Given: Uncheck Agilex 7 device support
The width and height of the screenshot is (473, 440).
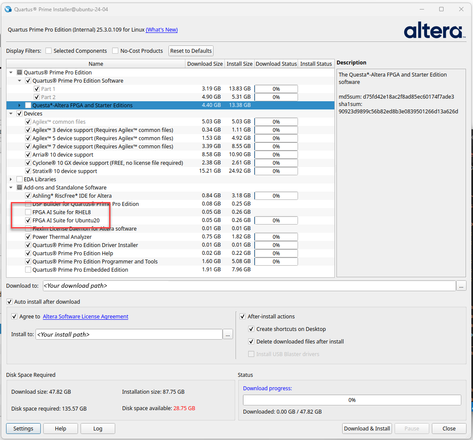Looking at the screenshot, I should click(28, 147).
